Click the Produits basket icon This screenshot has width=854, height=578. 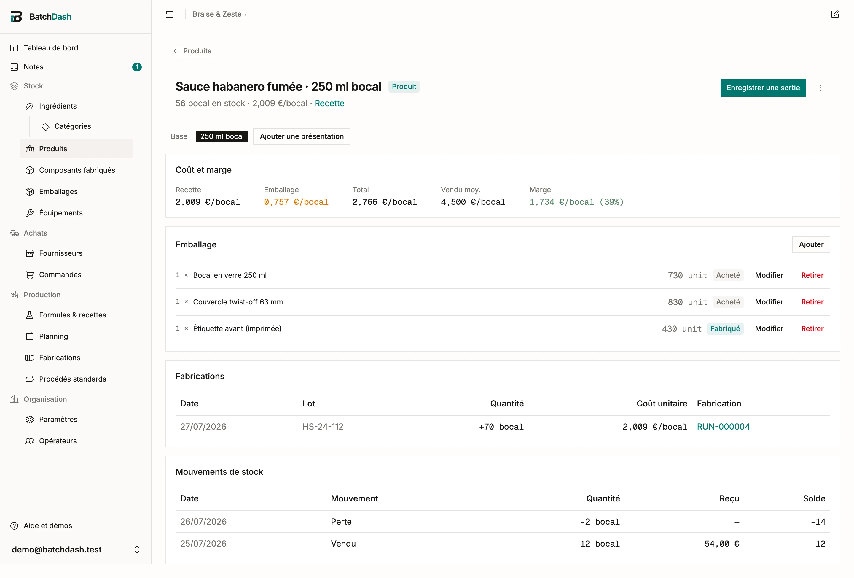click(30, 149)
